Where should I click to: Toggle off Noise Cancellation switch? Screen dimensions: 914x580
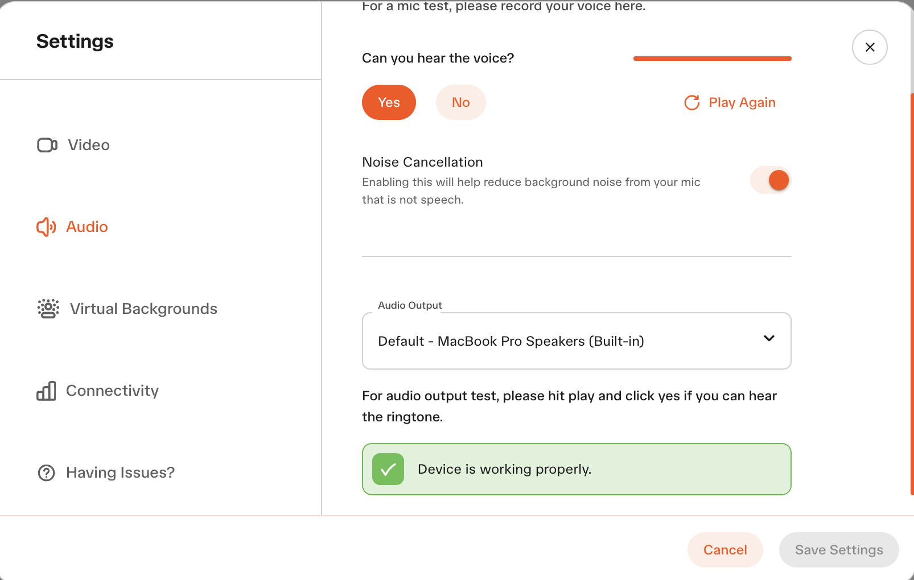click(x=771, y=180)
